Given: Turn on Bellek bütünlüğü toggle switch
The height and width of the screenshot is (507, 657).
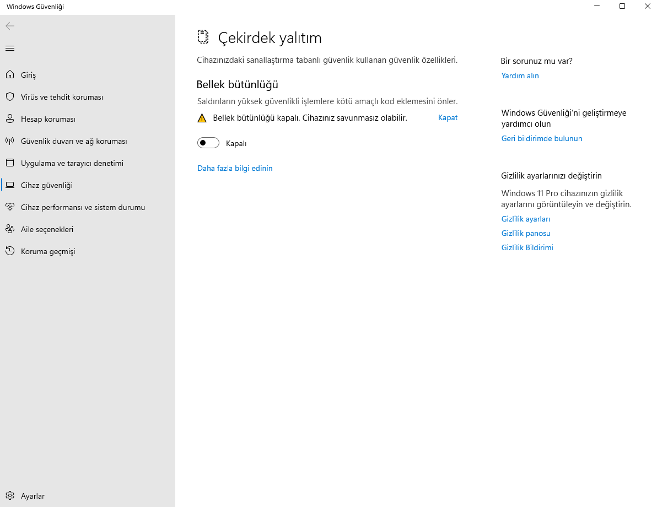Looking at the screenshot, I should [x=208, y=143].
